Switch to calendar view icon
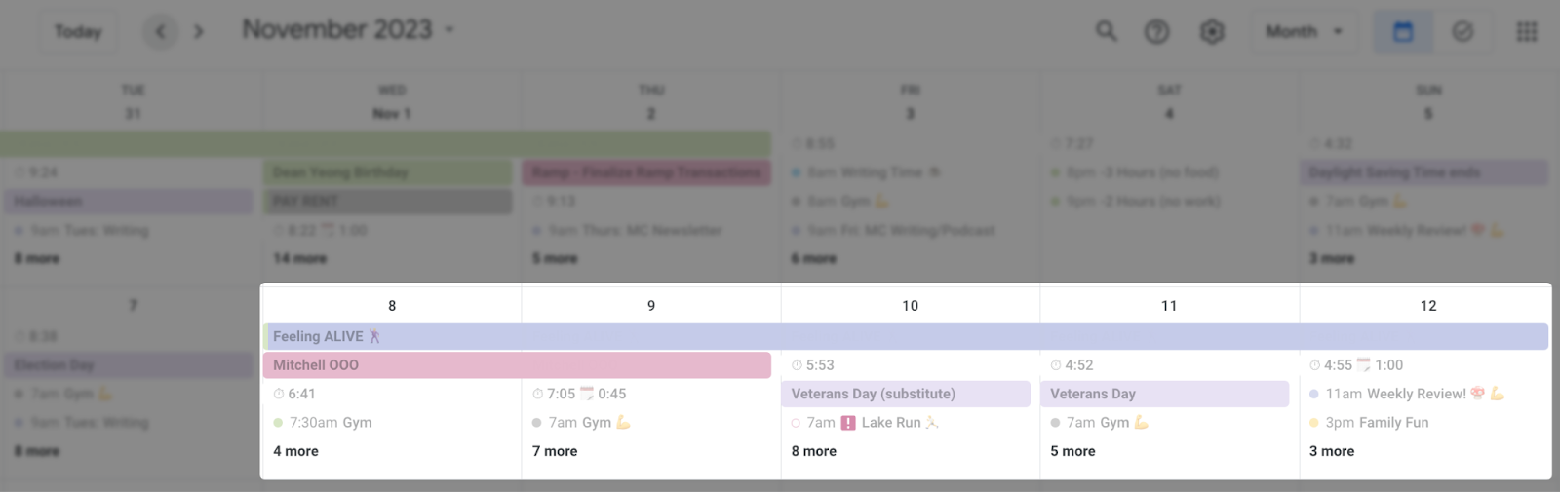Viewport: 1560px width, 492px height. 1403,31
